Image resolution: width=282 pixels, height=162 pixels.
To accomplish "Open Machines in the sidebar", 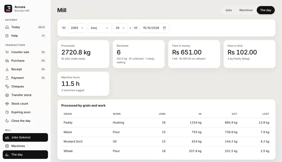I will (25, 146).
